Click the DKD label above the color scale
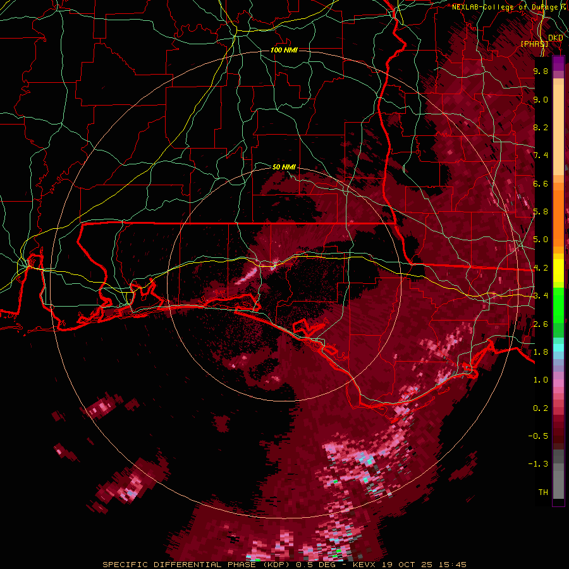The image size is (569, 569). tap(556, 37)
